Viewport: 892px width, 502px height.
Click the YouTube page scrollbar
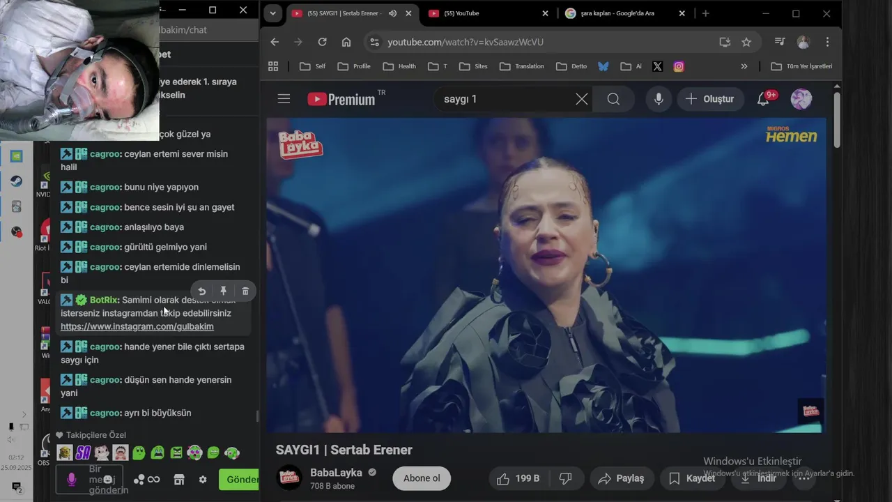pos(836,120)
